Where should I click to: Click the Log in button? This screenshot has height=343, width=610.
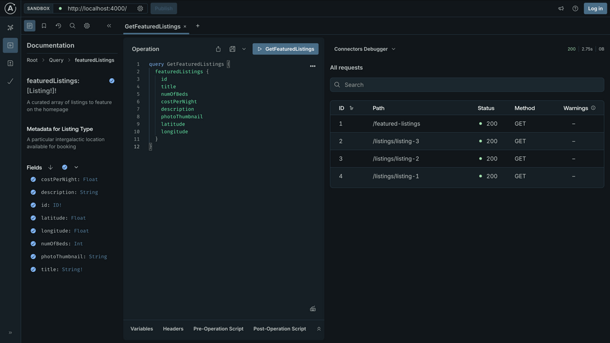click(x=595, y=8)
